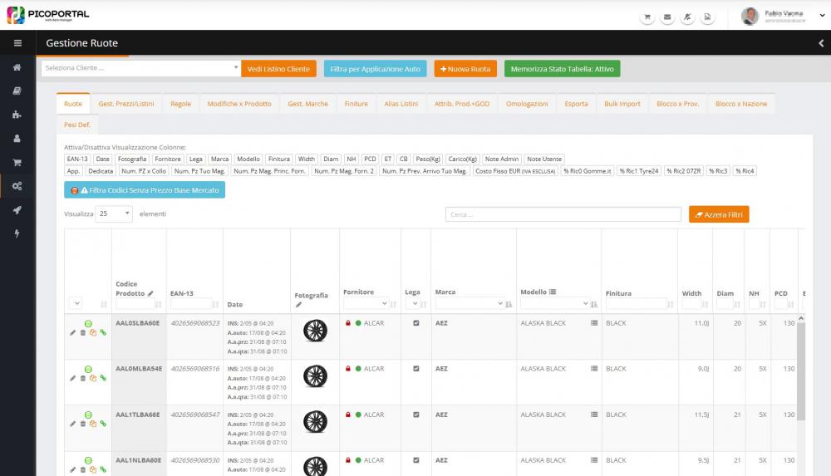Delete row AAL0SLBA60E with the trash icon
Viewport: 831px width, 476px height.
pyautogui.click(x=82, y=333)
